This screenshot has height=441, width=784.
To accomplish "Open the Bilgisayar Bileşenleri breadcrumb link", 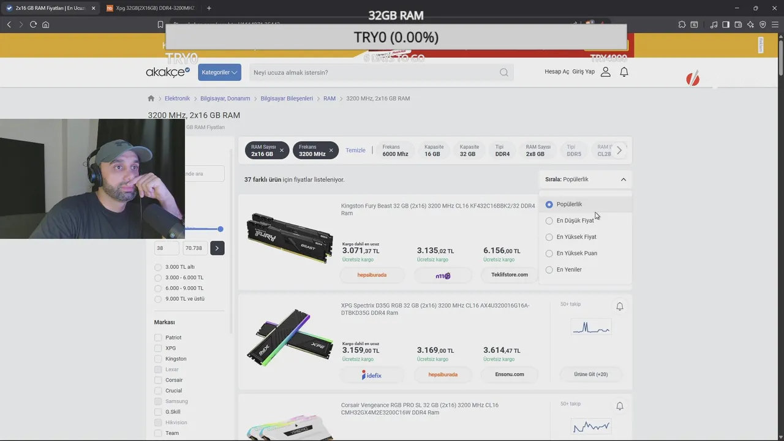I will (x=287, y=98).
